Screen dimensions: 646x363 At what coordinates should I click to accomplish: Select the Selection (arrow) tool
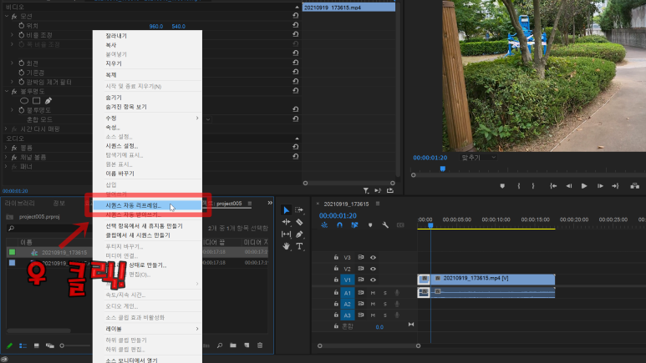287,210
